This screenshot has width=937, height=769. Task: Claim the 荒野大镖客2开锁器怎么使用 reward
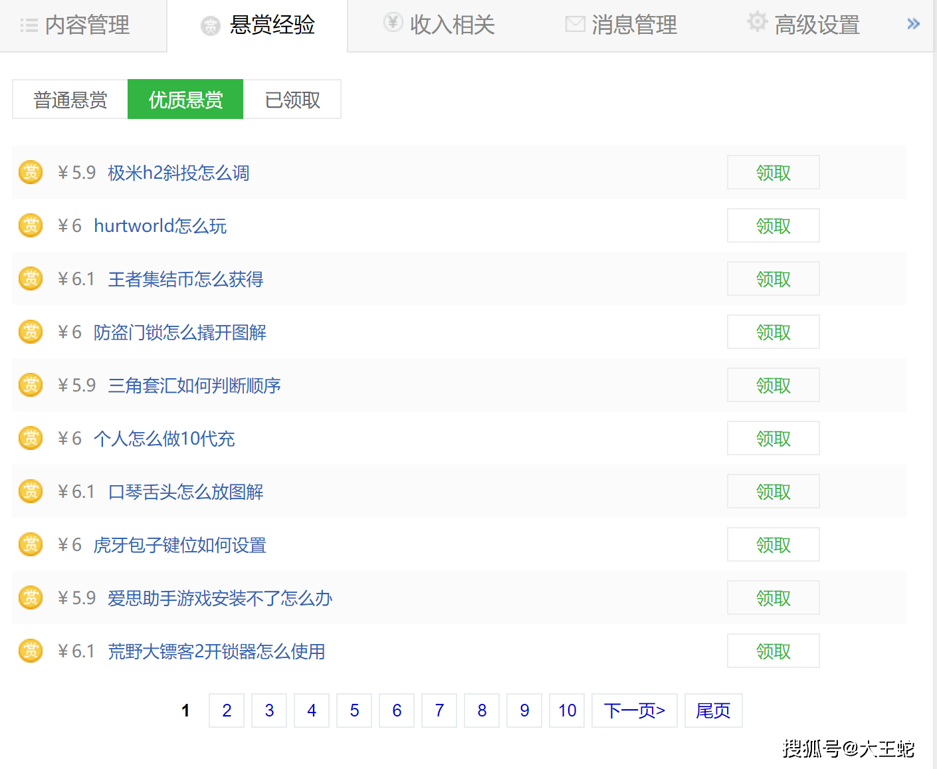click(x=774, y=651)
